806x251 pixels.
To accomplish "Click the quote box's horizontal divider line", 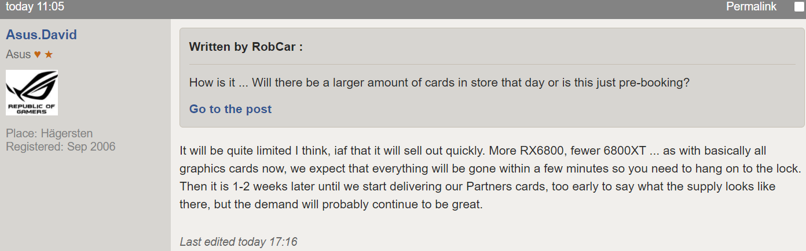I will click(492, 64).
